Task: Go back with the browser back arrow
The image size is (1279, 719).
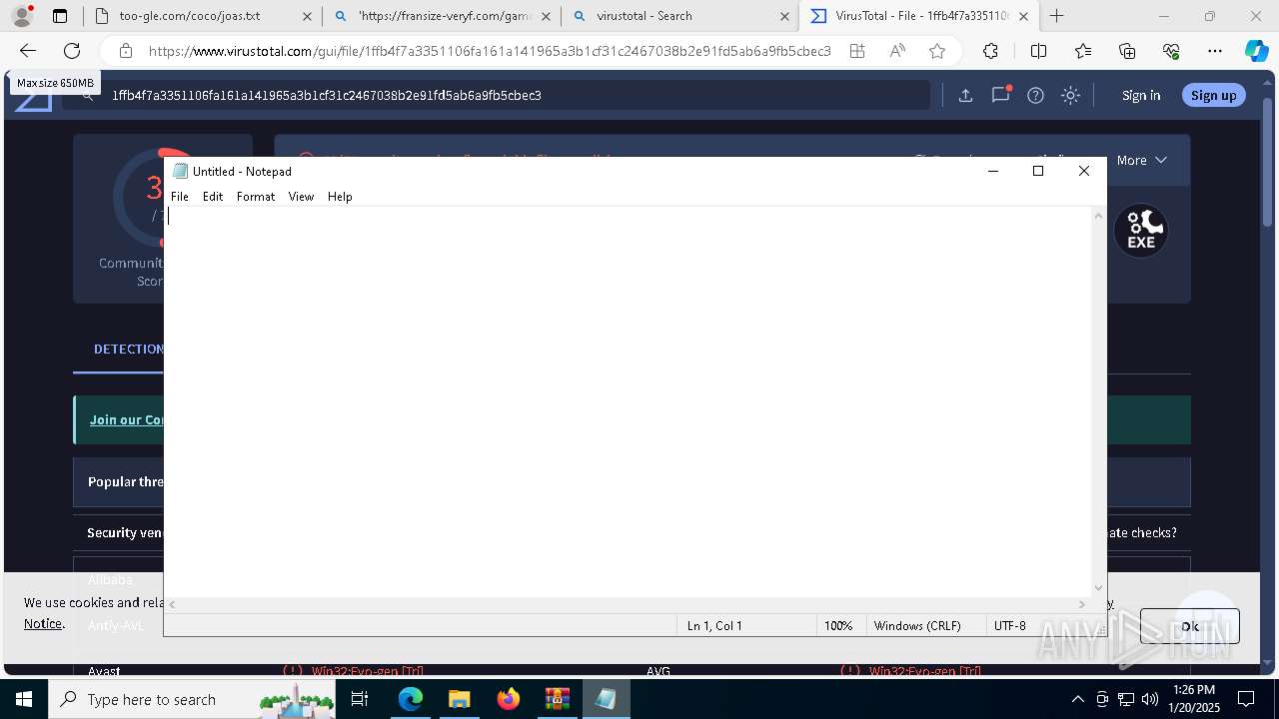Action: tap(28, 51)
